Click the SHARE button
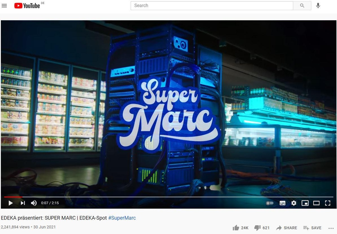Image resolution: width=337 pixels, height=234 pixels. [x=286, y=228]
